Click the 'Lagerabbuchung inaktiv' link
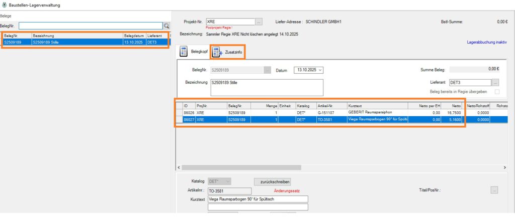The height and width of the screenshot is (224, 515). click(487, 43)
